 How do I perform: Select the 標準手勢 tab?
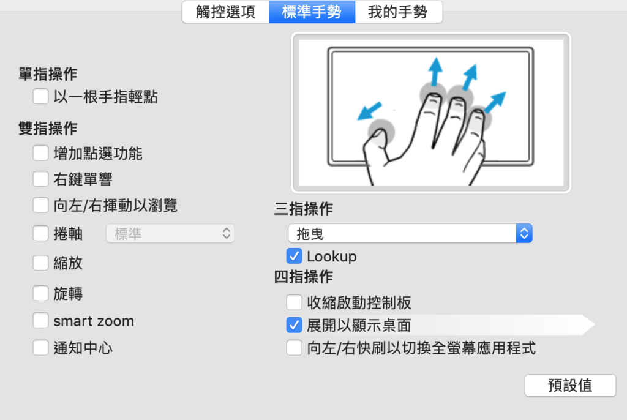click(312, 12)
